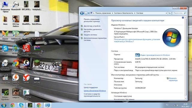Image resolution: width=192 pixels, height=108 pixels.
Task: Open Запустить VkontakteDJ desktop shortcut
Action: click(5, 65)
